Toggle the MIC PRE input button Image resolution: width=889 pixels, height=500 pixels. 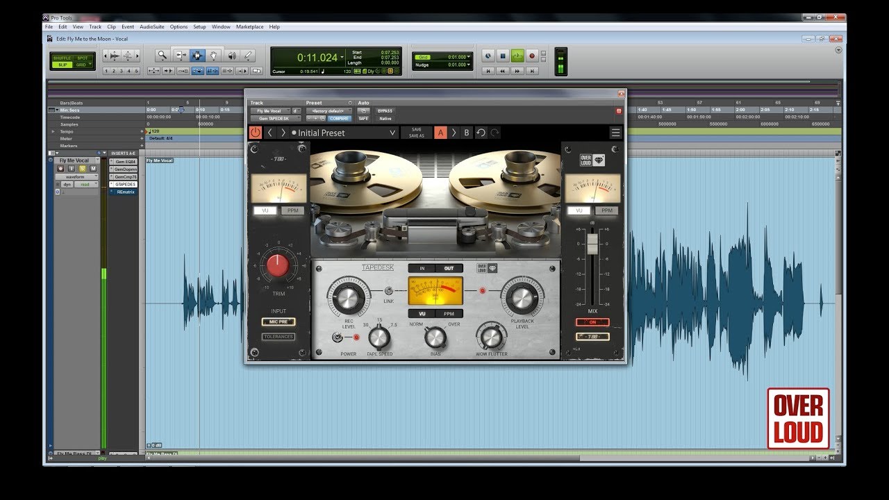pos(278,322)
